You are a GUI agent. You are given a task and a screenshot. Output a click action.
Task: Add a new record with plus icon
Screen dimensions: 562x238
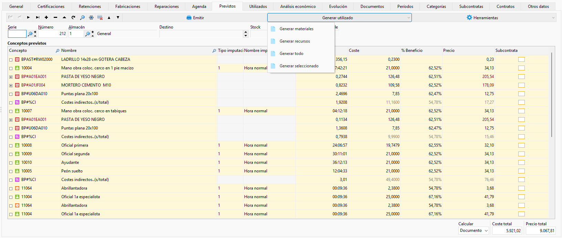(x=46, y=18)
